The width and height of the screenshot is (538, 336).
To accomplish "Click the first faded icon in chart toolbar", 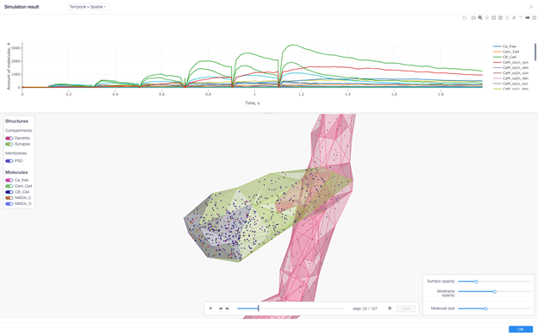I will 465,18.
